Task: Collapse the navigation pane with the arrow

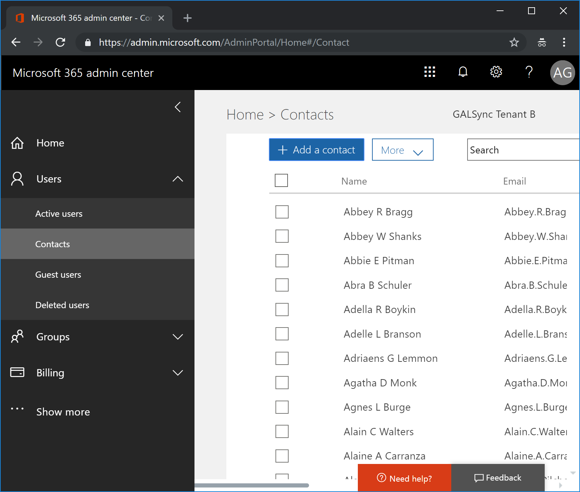Action: click(178, 107)
